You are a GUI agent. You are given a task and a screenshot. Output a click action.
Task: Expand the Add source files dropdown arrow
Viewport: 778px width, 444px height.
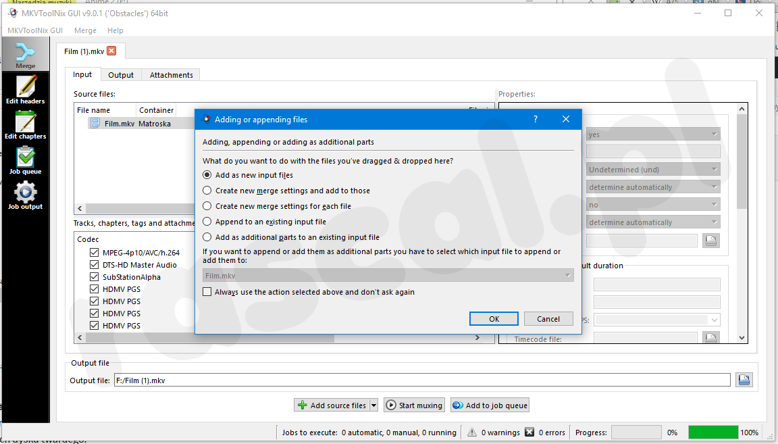tap(373, 405)
